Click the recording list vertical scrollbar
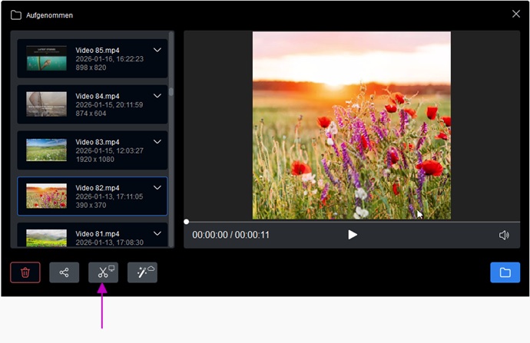This screenshot has width=530, height=343. (x=171, y=92)
